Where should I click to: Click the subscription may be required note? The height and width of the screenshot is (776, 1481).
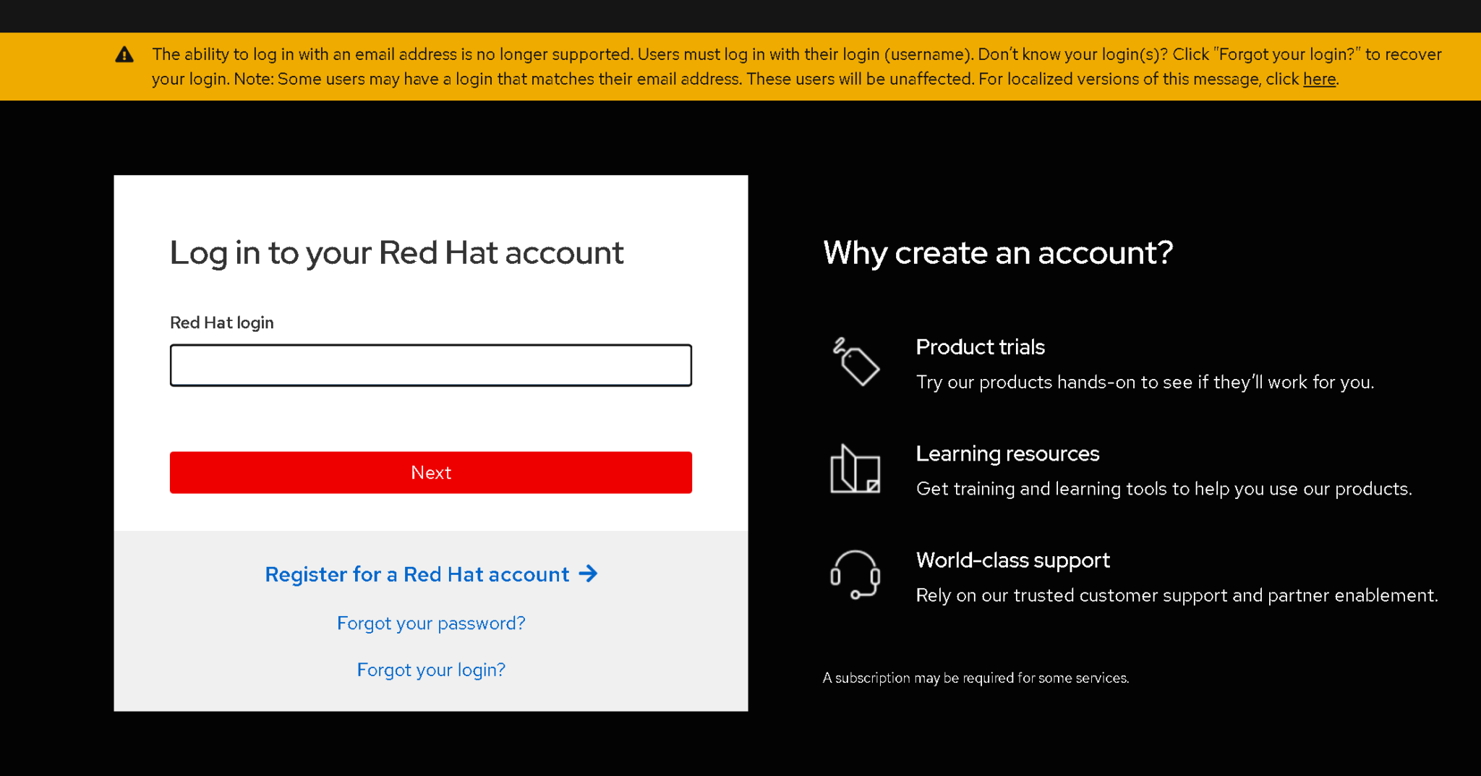click(x=976, y=678)
